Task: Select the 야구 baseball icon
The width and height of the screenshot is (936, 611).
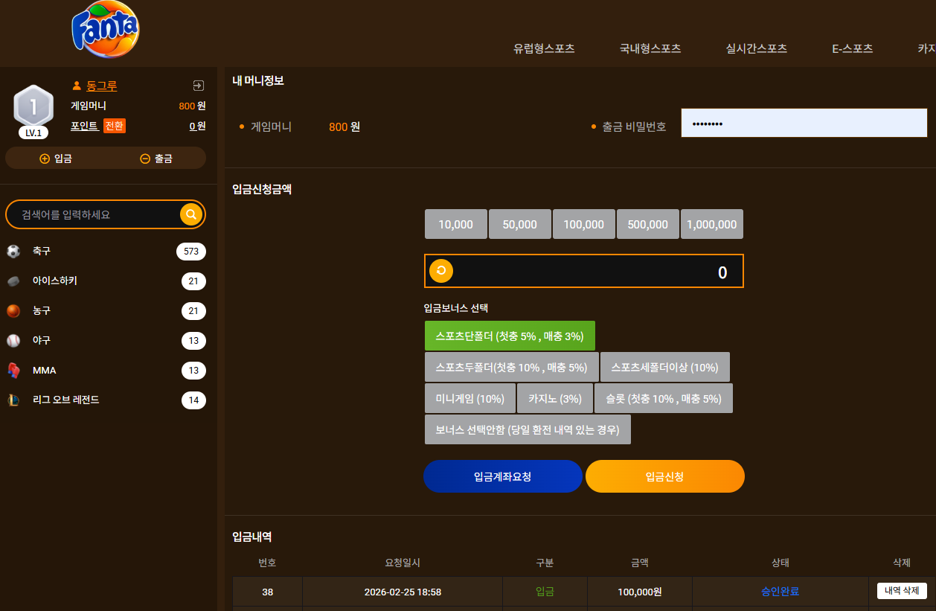Action: pos(13,341)
